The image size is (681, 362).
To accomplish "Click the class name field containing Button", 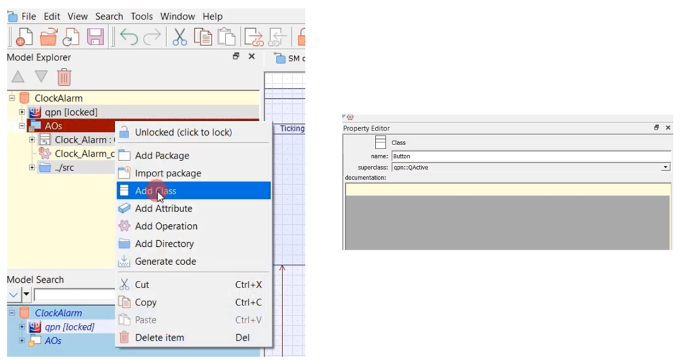I will click(531, 156).
